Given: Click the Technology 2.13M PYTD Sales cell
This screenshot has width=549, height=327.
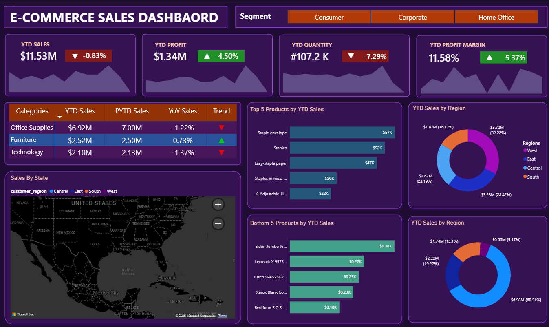Looking at the screenshot, I should click(132, 153).
